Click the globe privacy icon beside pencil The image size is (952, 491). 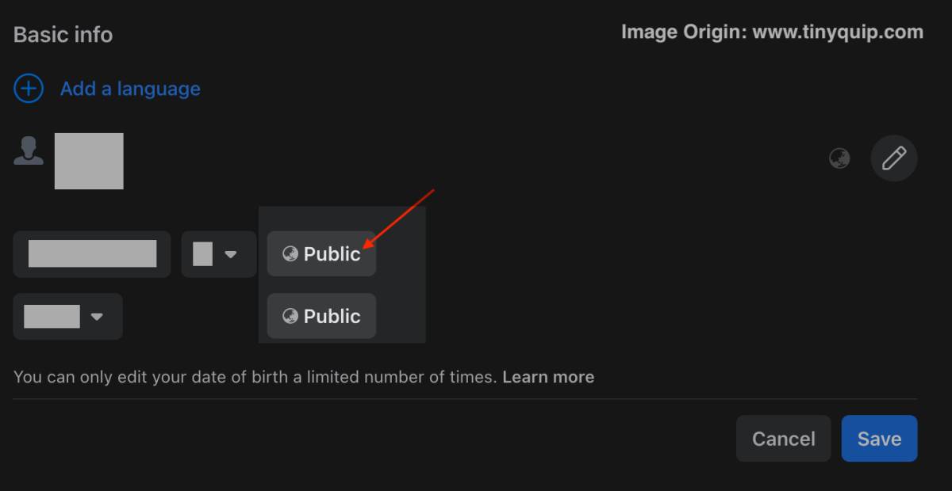839,158
